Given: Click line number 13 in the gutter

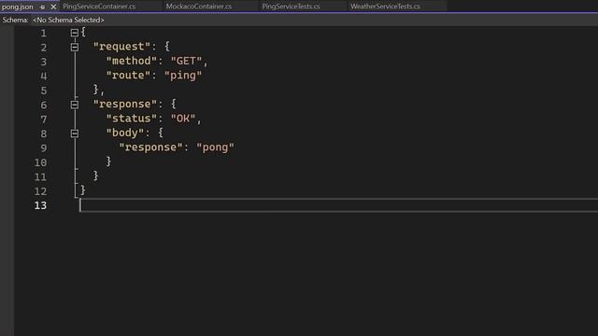Looking at the screenshot, I should tap(40, 205).
